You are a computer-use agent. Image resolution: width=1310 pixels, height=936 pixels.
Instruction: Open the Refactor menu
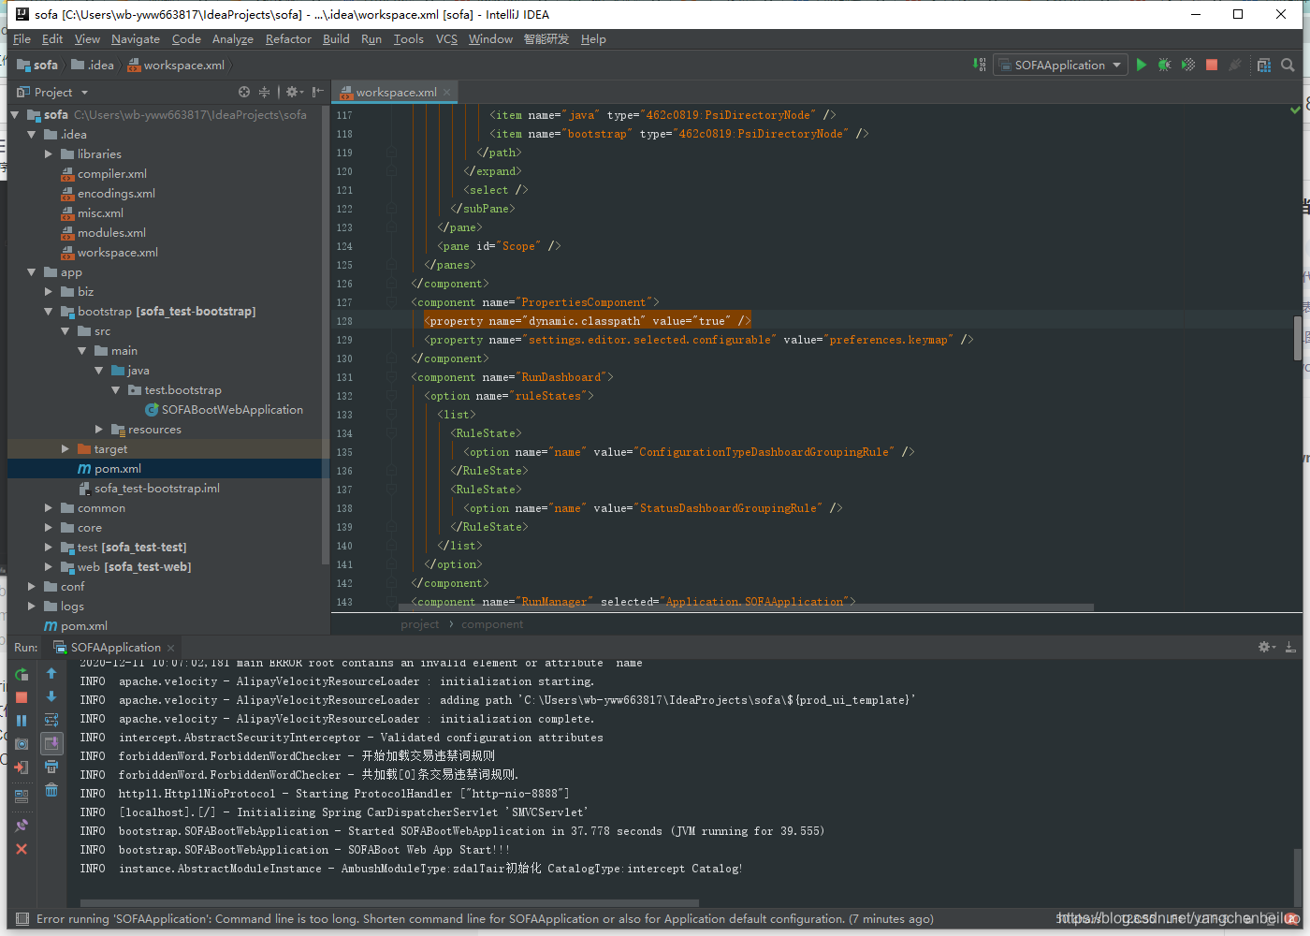288,39
